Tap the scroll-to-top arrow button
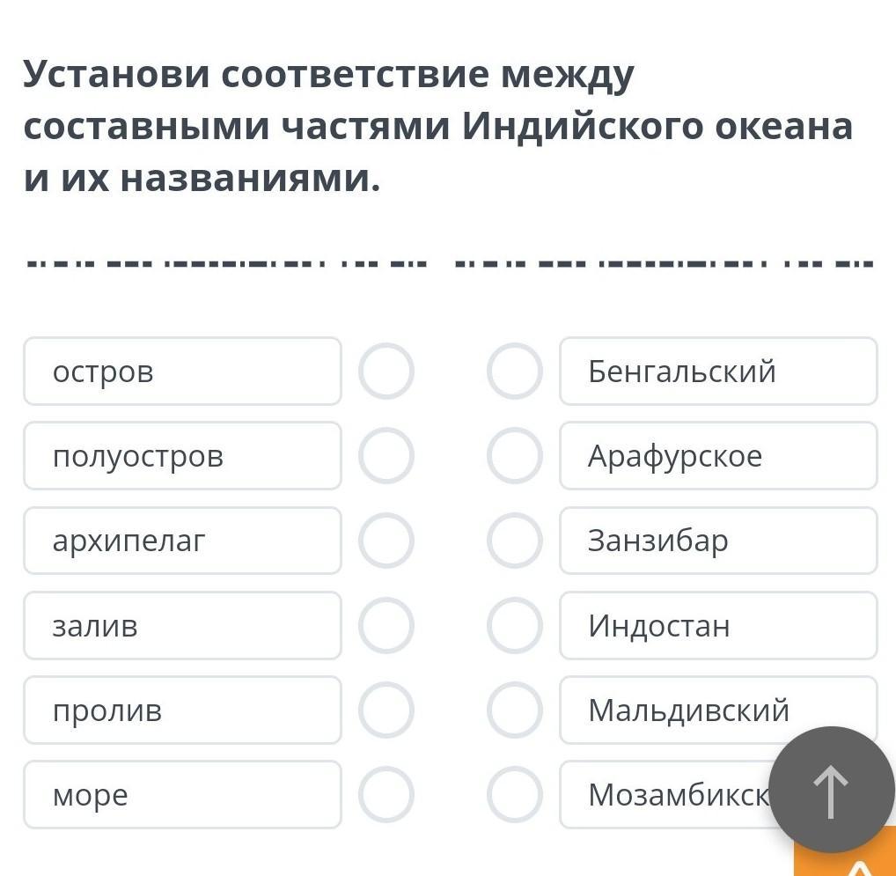Screen dimensions: 896x876 click(831, 788)
